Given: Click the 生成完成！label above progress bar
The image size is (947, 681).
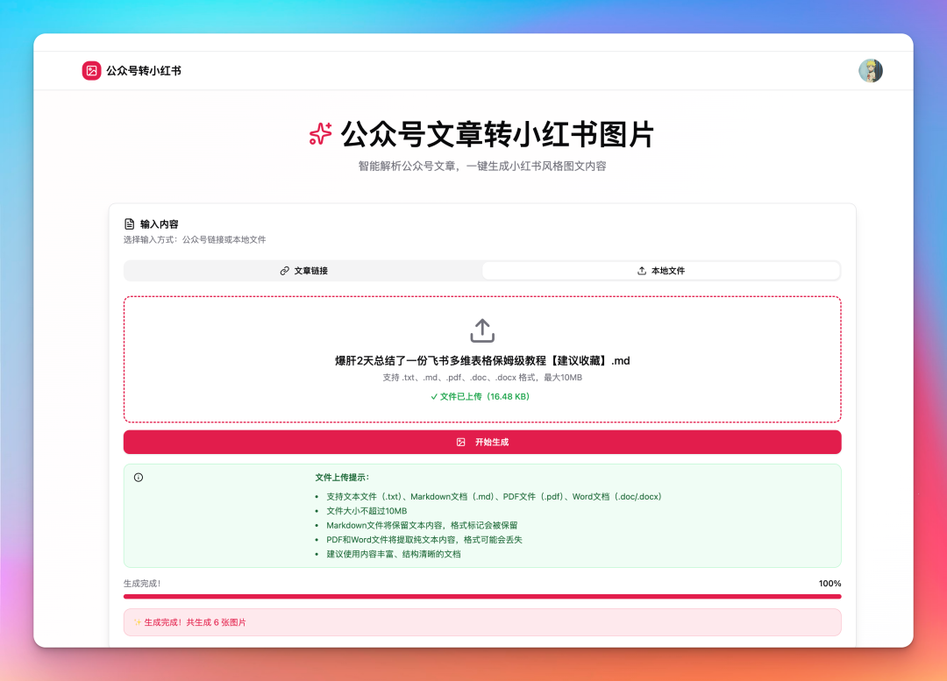Looking at the screenshot, I should click(x=142, y=584).
